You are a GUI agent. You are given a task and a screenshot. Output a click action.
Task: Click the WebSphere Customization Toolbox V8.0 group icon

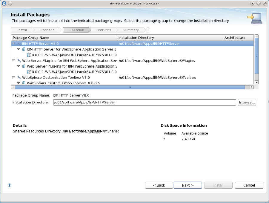point(19,77)
